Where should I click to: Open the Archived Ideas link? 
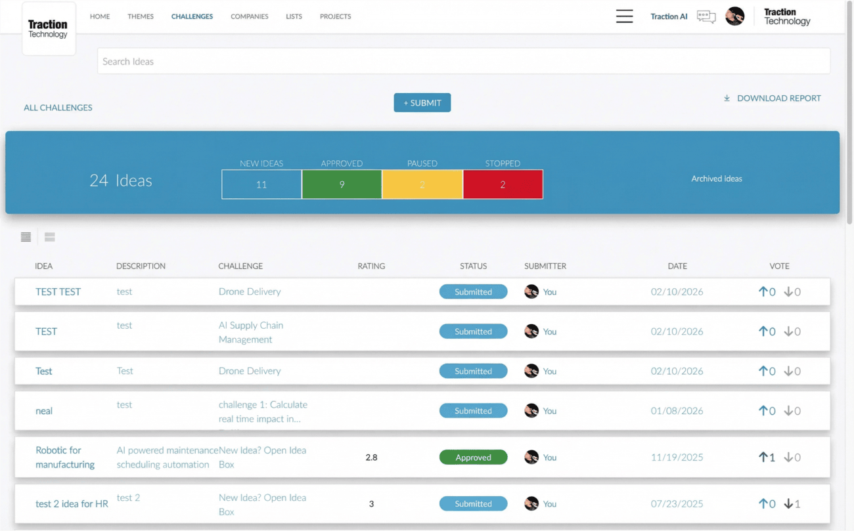(x=716, y=178)
